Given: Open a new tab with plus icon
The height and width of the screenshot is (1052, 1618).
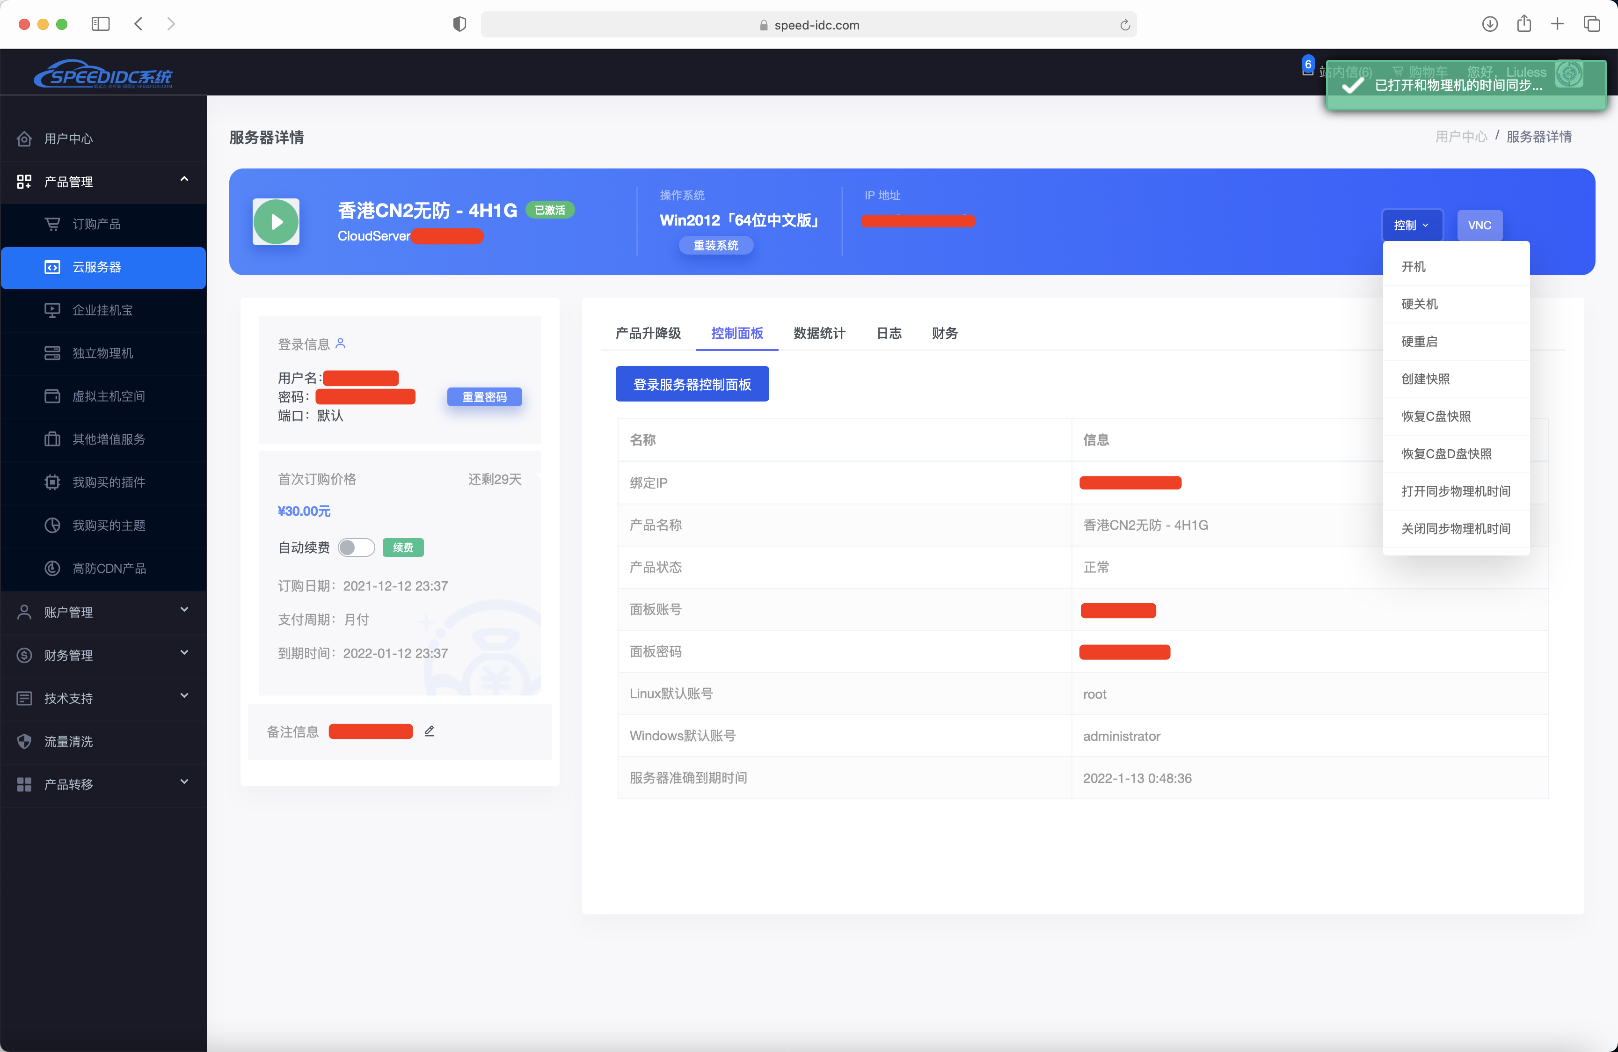Looking at the screenshot, I should click(1558, 24).
